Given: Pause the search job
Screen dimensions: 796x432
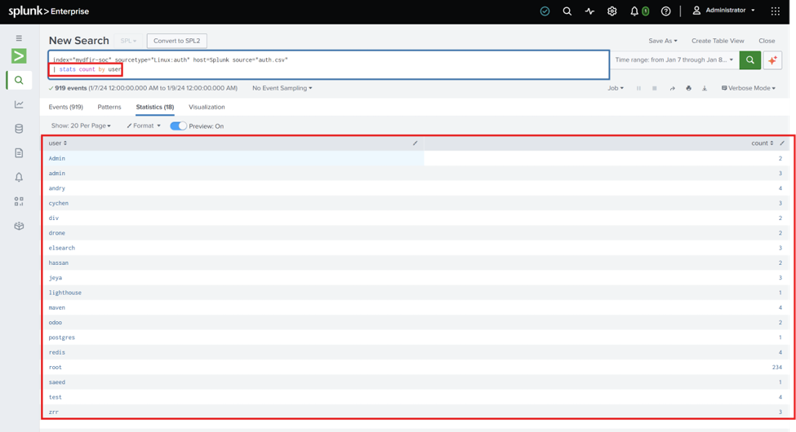Looking at the screenshot, I should tap(638, 88).
